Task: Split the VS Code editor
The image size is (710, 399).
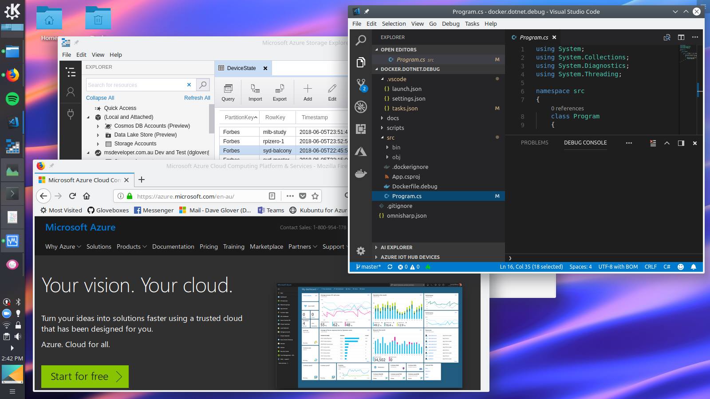Action: (x=681, y=37)
